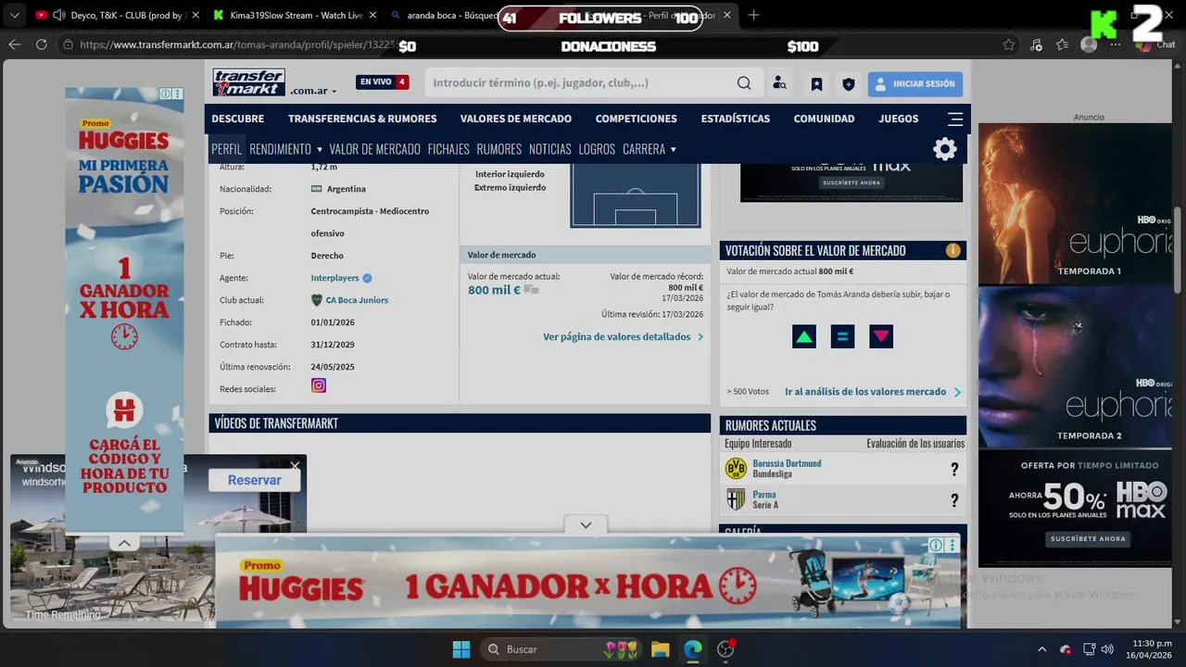Open Ver página de valores detallados

pos(623,337)
